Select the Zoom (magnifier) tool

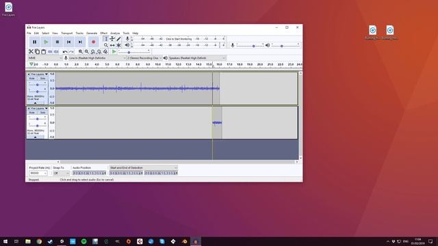[x=106, y=45]
